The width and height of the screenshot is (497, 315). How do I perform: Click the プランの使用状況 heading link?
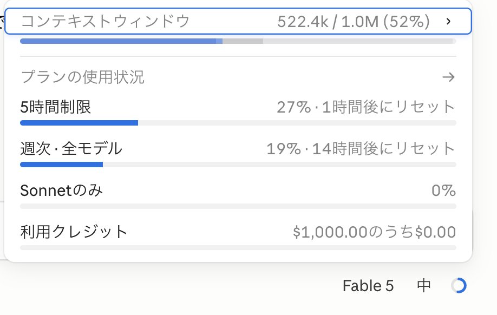[82, 77]
